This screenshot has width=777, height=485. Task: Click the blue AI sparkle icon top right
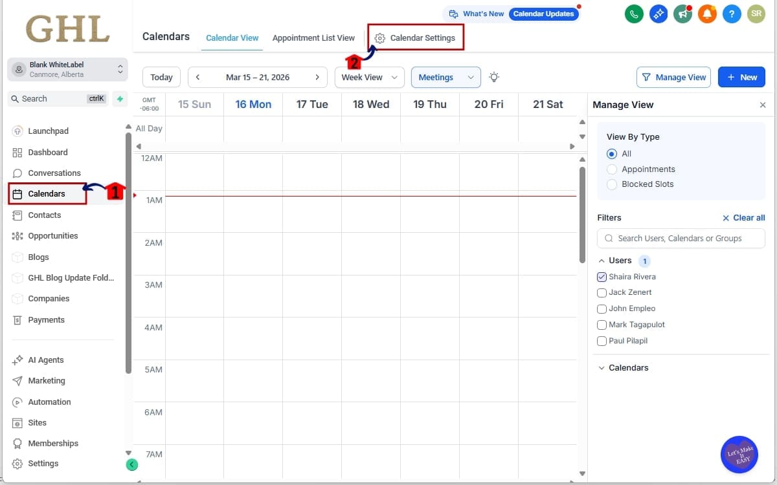659,13
